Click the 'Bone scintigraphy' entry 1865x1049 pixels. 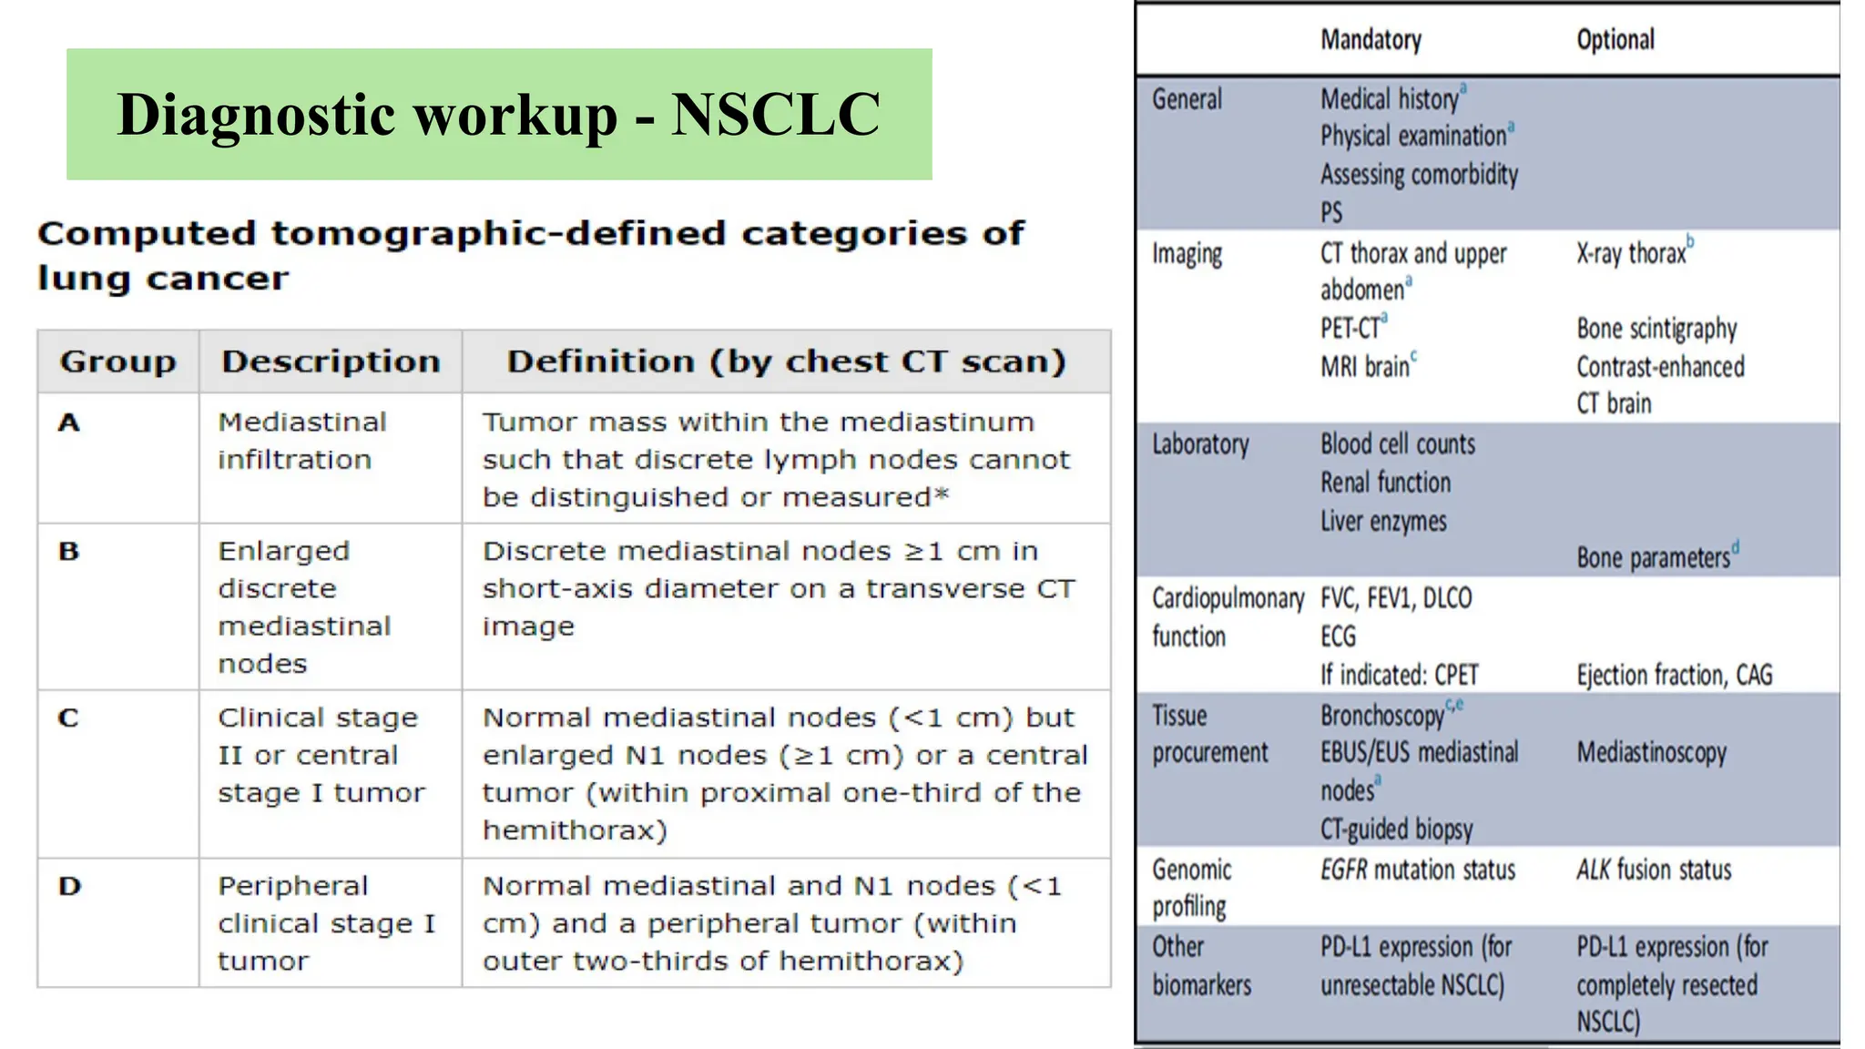[1656, 329]
